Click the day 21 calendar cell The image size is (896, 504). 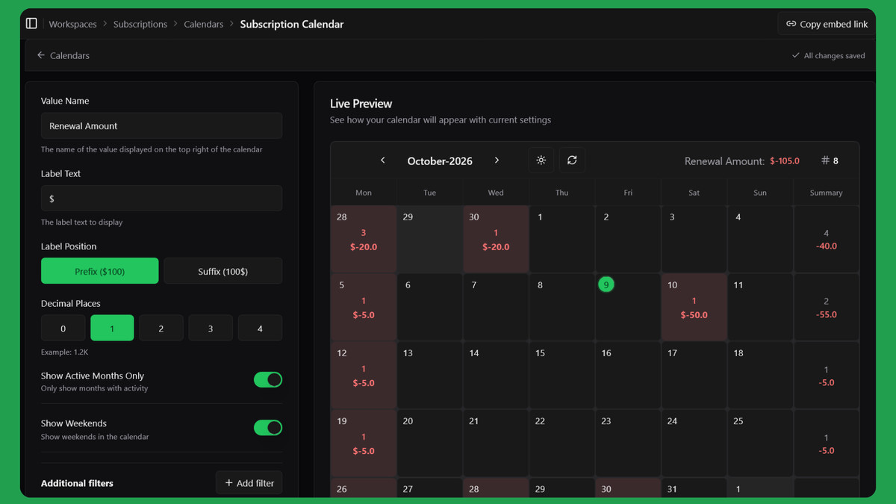click(x=496, y=444)
